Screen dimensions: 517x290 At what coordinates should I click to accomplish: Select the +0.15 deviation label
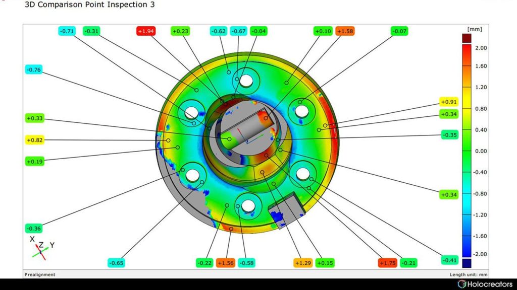click(325, 263)
